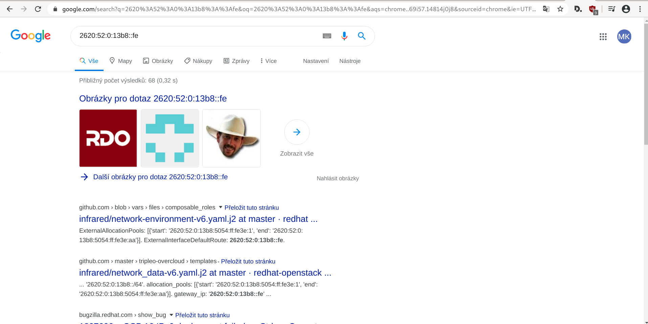Open the uBlock shield extension
Screen dimensions: 648x324
click(x=593, y=9)
